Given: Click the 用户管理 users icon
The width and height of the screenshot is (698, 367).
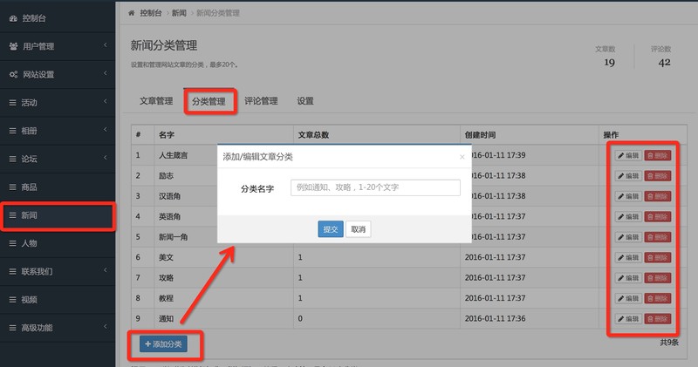Looking at the screenshot, I should click(x=13, y=46).
